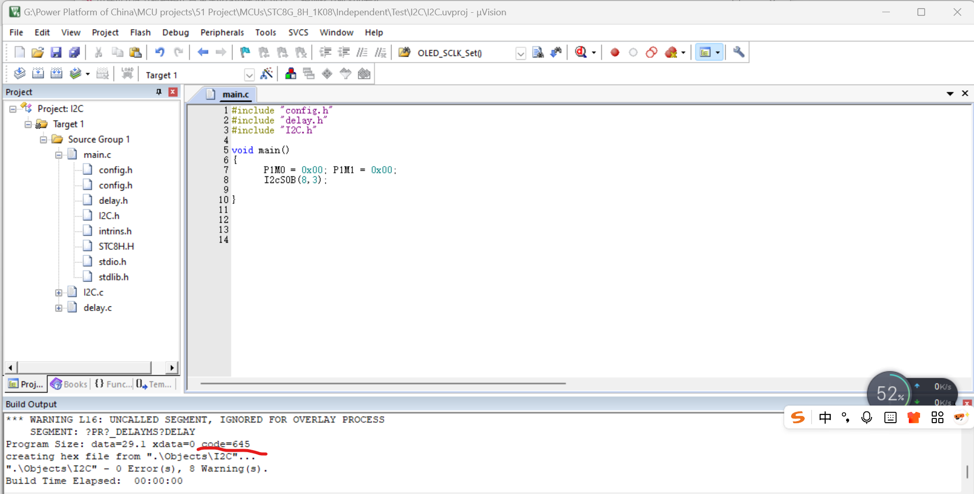
Task: Paste from the clipboard
Action: [135, 52]
